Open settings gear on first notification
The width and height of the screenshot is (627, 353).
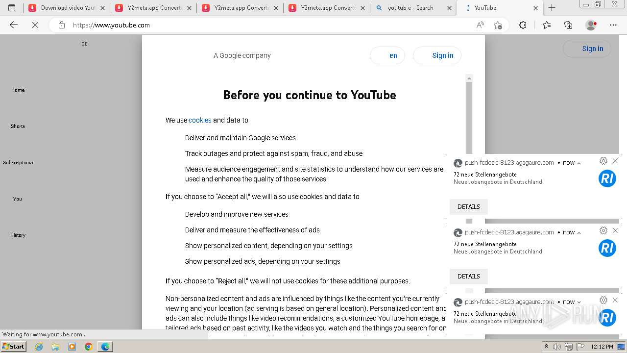tap(603, 161)
